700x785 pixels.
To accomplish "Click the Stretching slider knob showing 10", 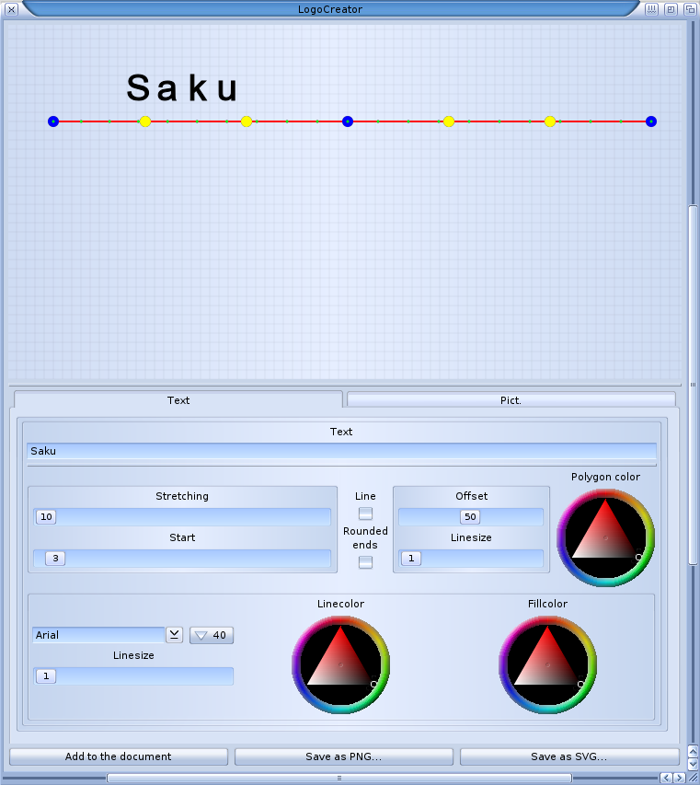I will [x=46, y=516].
